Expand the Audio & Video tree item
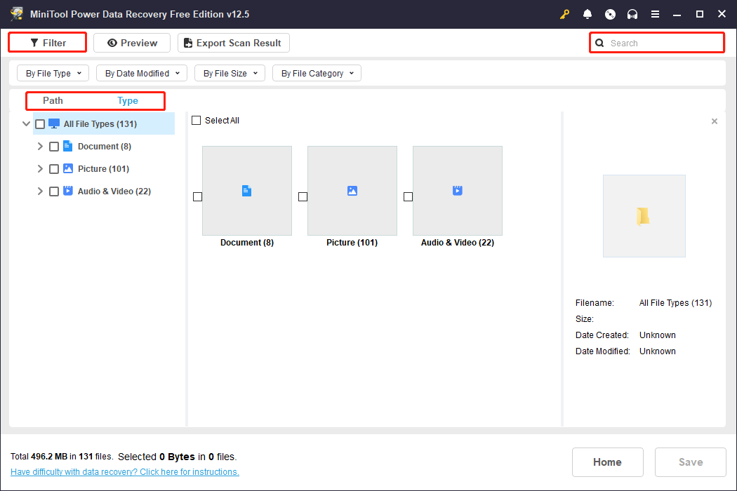737x491 pixels. coord(40,191)
